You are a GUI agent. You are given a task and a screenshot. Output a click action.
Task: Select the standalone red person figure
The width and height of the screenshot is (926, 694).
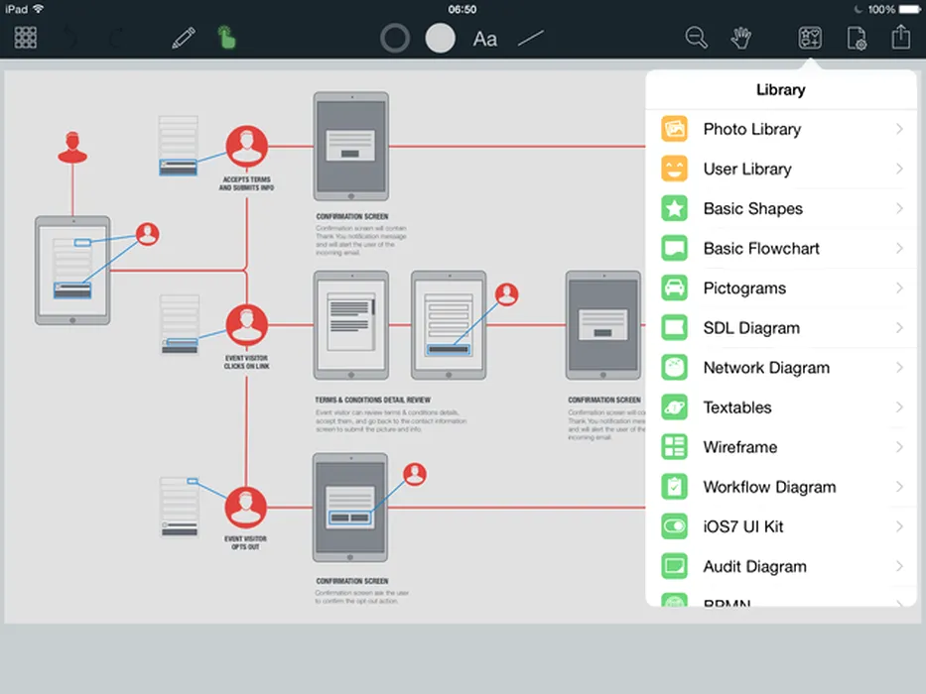72,148
